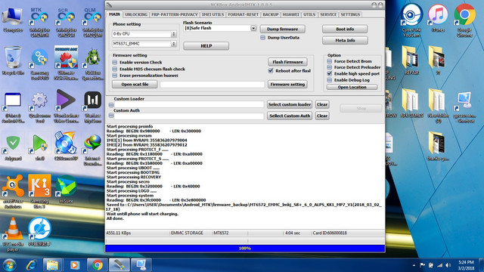Open the Adguard green shield icon
This screenshot has height=272, width=484.
[13, 148]
